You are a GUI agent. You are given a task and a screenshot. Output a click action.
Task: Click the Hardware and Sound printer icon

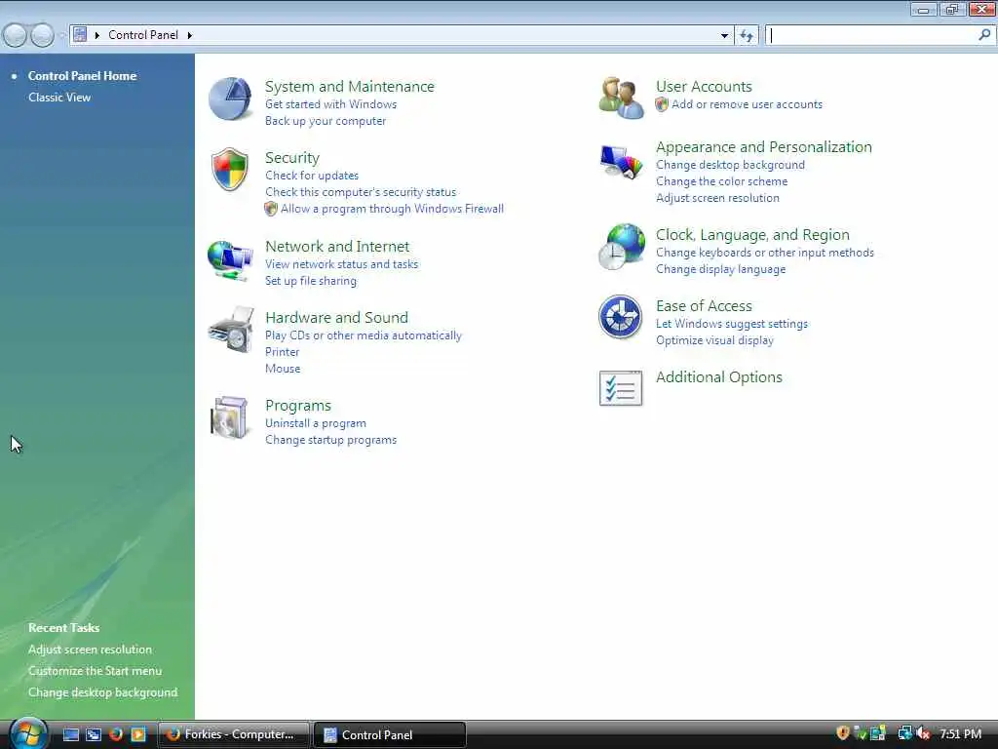230,330
